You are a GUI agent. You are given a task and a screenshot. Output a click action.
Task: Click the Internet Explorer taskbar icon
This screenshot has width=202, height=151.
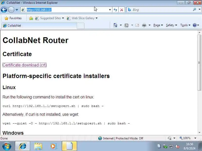[22, 146]
